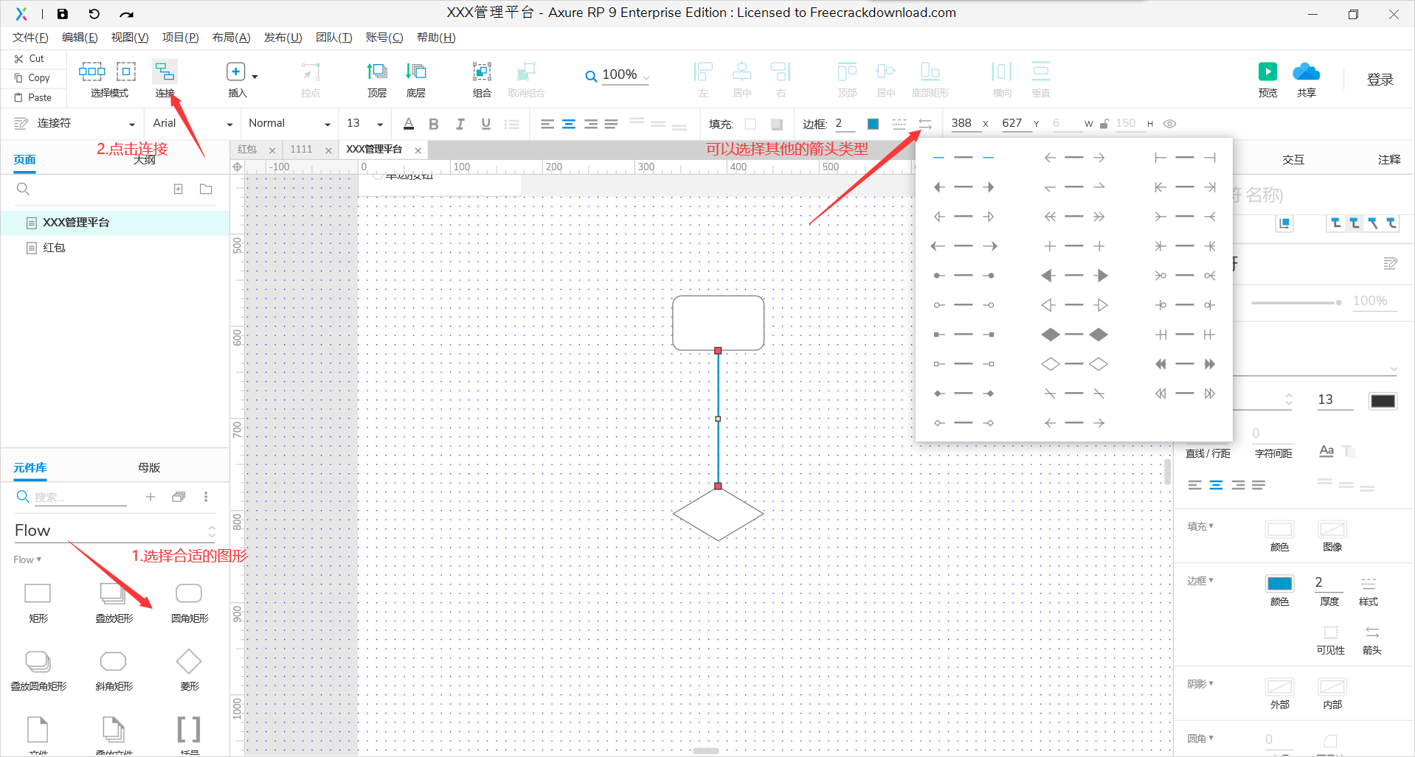Enable underline formatting
Image resolution: width=1415 pixels, height=757 pixels.
click(x=485, y=123)
